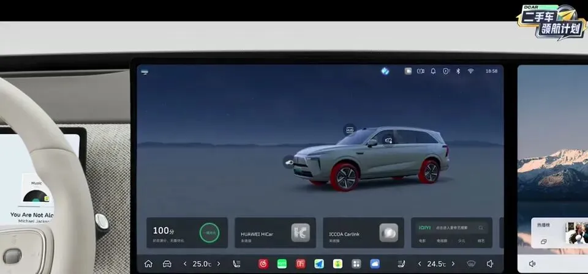
Task: Tap the Music album art on cluster
Action: click(36, 195)
